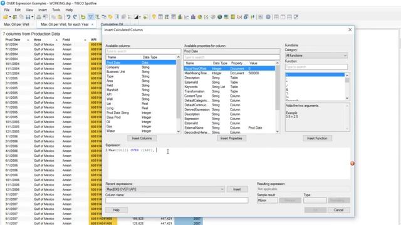The image size is (401, 225).
Task: Insert a Line Chart visualization icon
Action: pyautogui.click(x=187, y=17)
